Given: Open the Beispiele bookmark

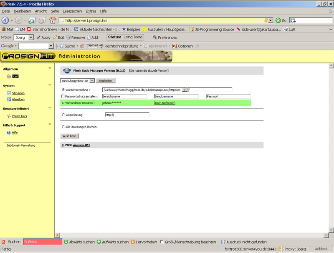Looking at the screenshot, I should (x=131, y=29).
